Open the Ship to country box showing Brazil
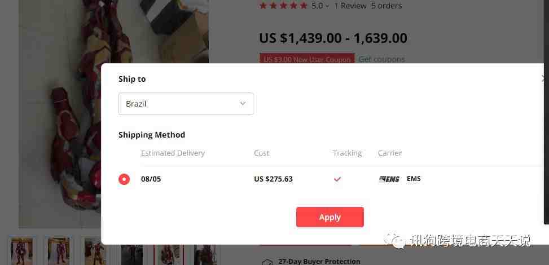 pos(186,104)
